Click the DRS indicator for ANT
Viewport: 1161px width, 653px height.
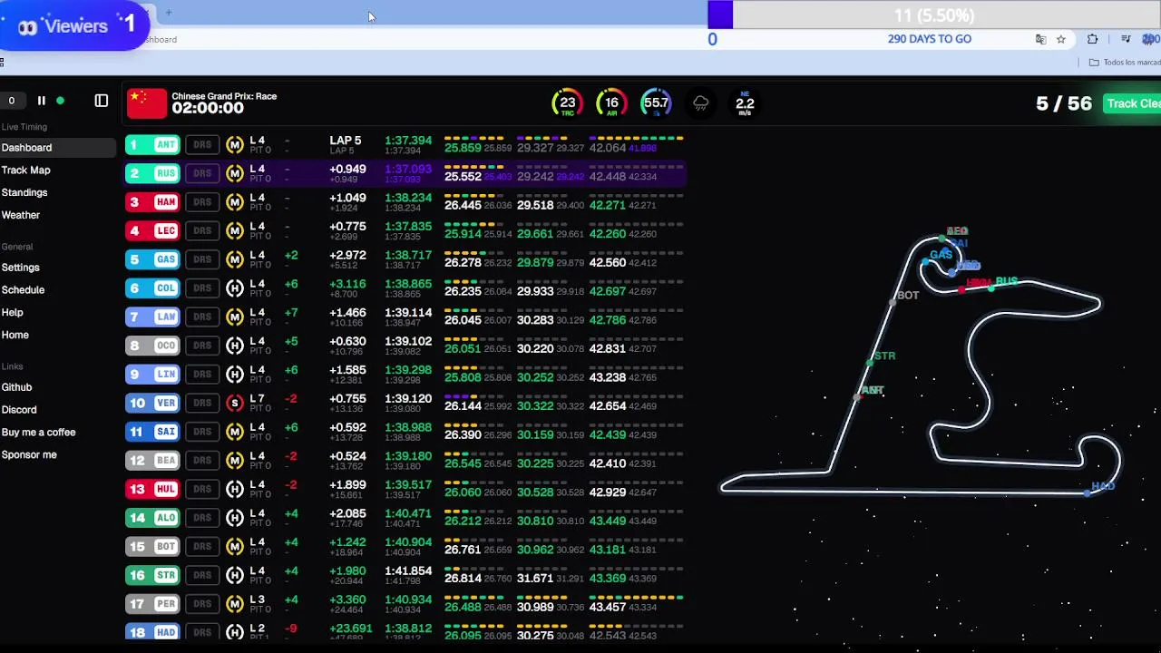click(202, 145)
